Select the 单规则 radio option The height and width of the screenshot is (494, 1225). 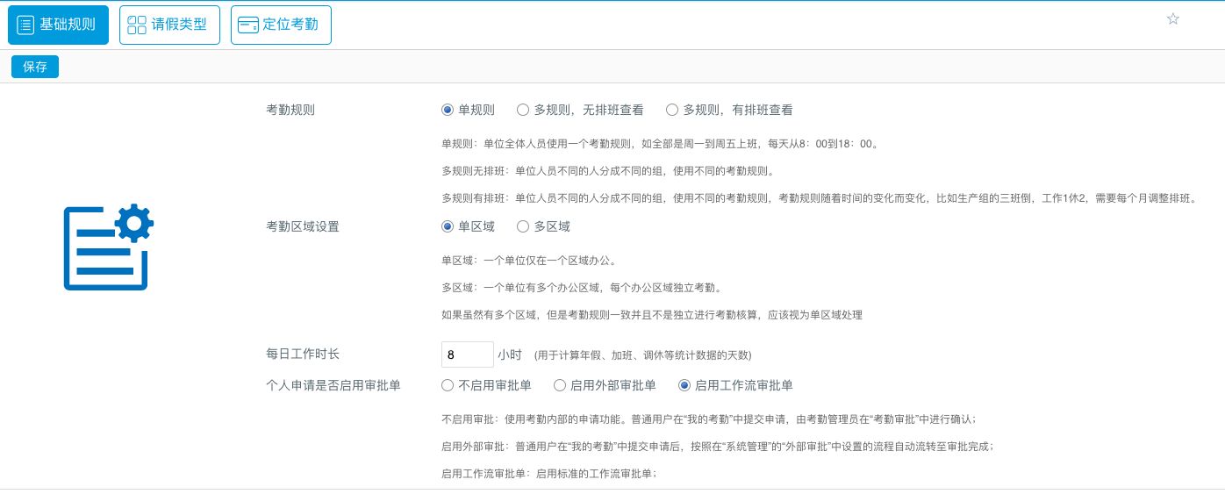click(448, 111)
